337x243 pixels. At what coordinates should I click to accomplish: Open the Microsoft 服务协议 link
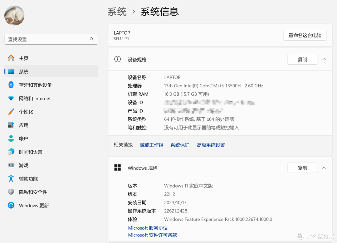coord(148,228)
